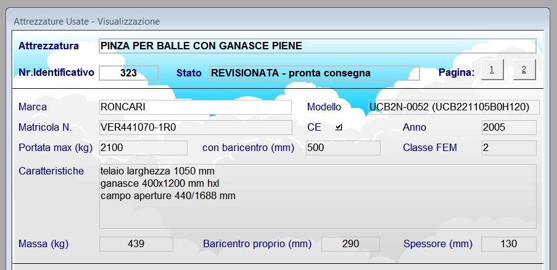Viewport: 557px width, 270px height.
Task: Click the 'Attrezzatura' label
Action: [49, 46]
